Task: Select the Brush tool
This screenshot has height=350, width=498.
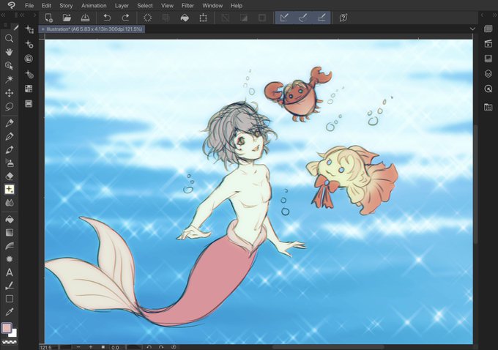Action: click(10, 149)
